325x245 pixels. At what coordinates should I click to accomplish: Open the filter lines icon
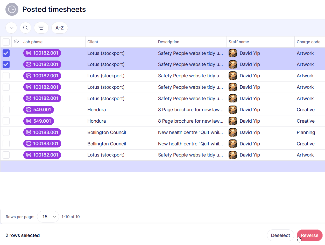[x=41, y=28]
